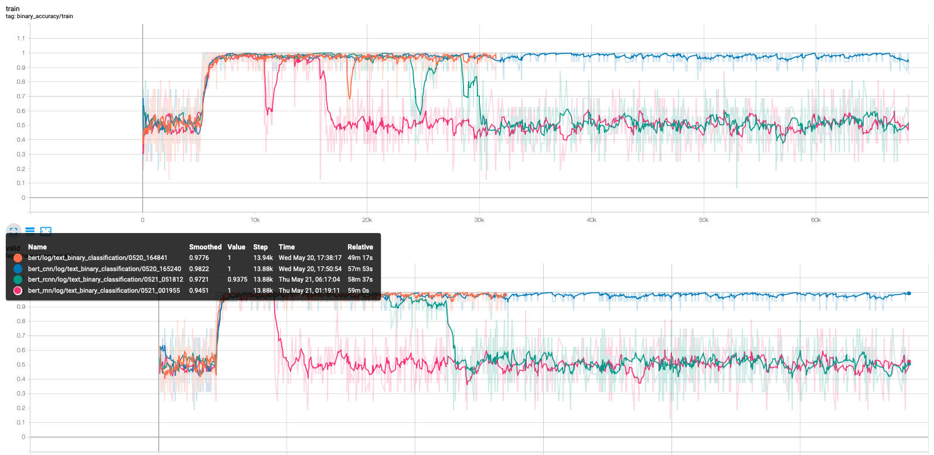Click the tag: binary_accuracy/train label
Viewport: 934px width, 455px height.
pos(39,16)
